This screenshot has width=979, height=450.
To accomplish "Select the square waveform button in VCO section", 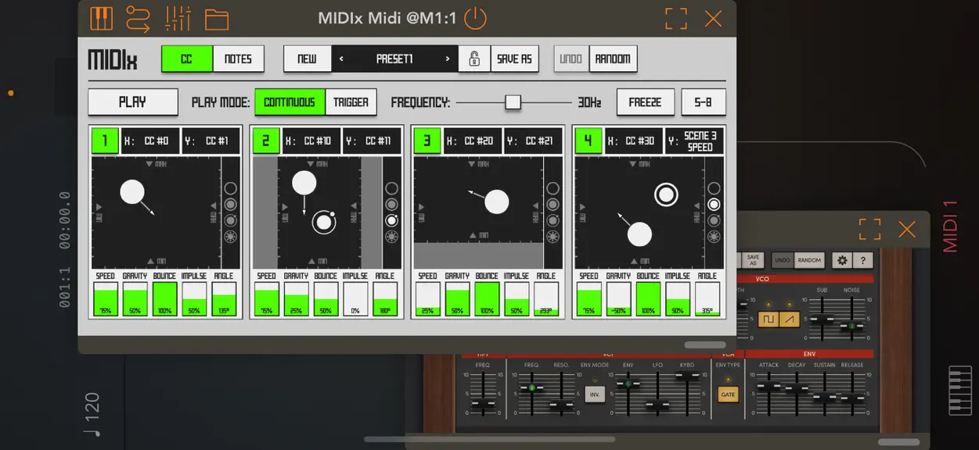I will click(768, 320).
